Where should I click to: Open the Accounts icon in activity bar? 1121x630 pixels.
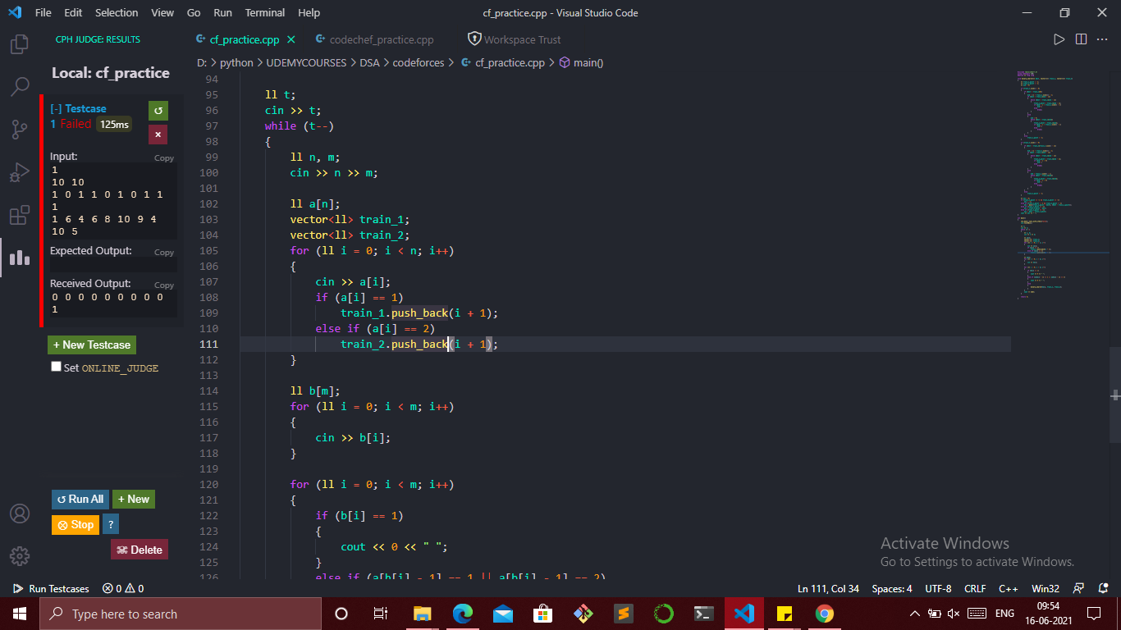[x=20, y=514]
